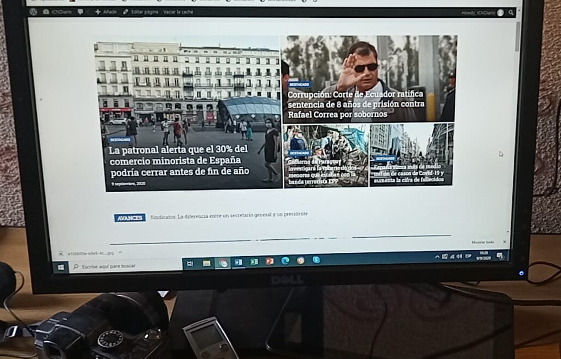This screenshot has width=561, height=359.
Task: Click the search magnifier in admin bar
Action: coord(511,12)
